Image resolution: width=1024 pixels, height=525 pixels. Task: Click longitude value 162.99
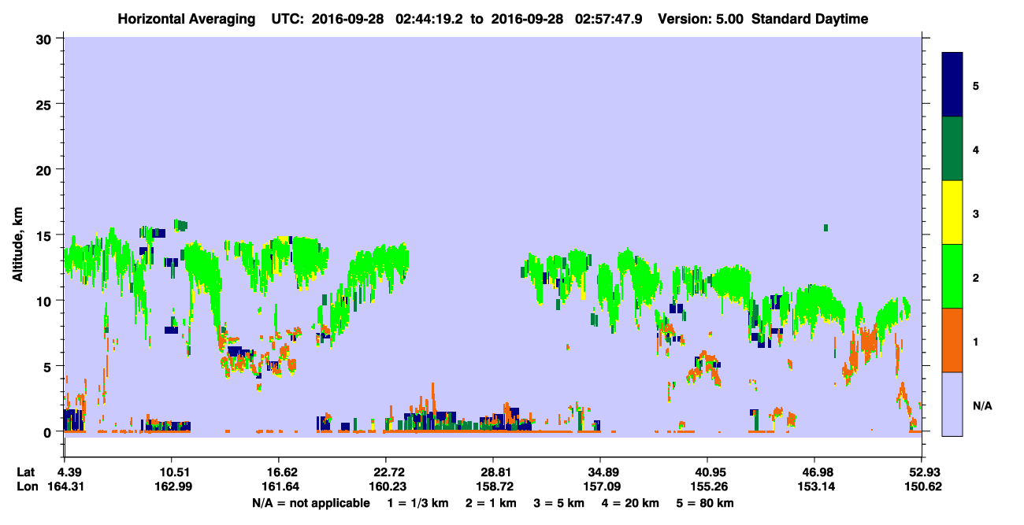(x=172, y=486)
